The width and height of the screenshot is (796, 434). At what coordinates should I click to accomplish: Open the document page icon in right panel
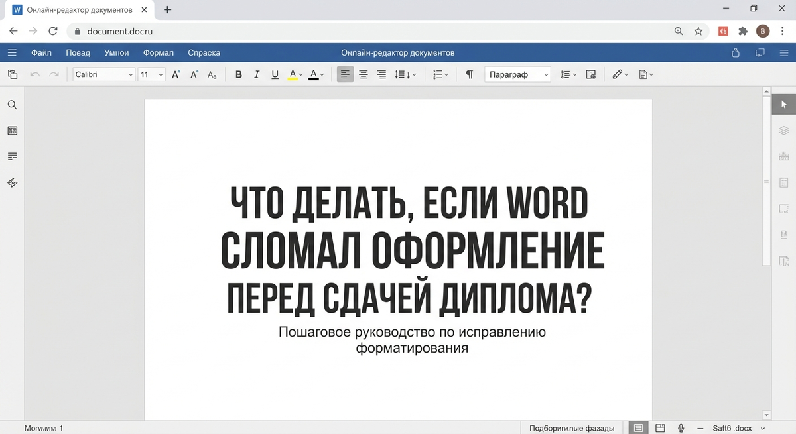pyautogui.click(x=783, y=182)
